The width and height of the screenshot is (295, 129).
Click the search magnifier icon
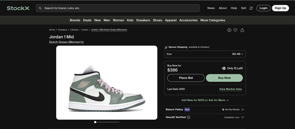click(x=40, y=8)
